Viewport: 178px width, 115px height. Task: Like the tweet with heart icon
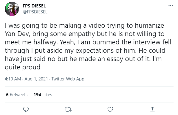[x=110, y=109]
